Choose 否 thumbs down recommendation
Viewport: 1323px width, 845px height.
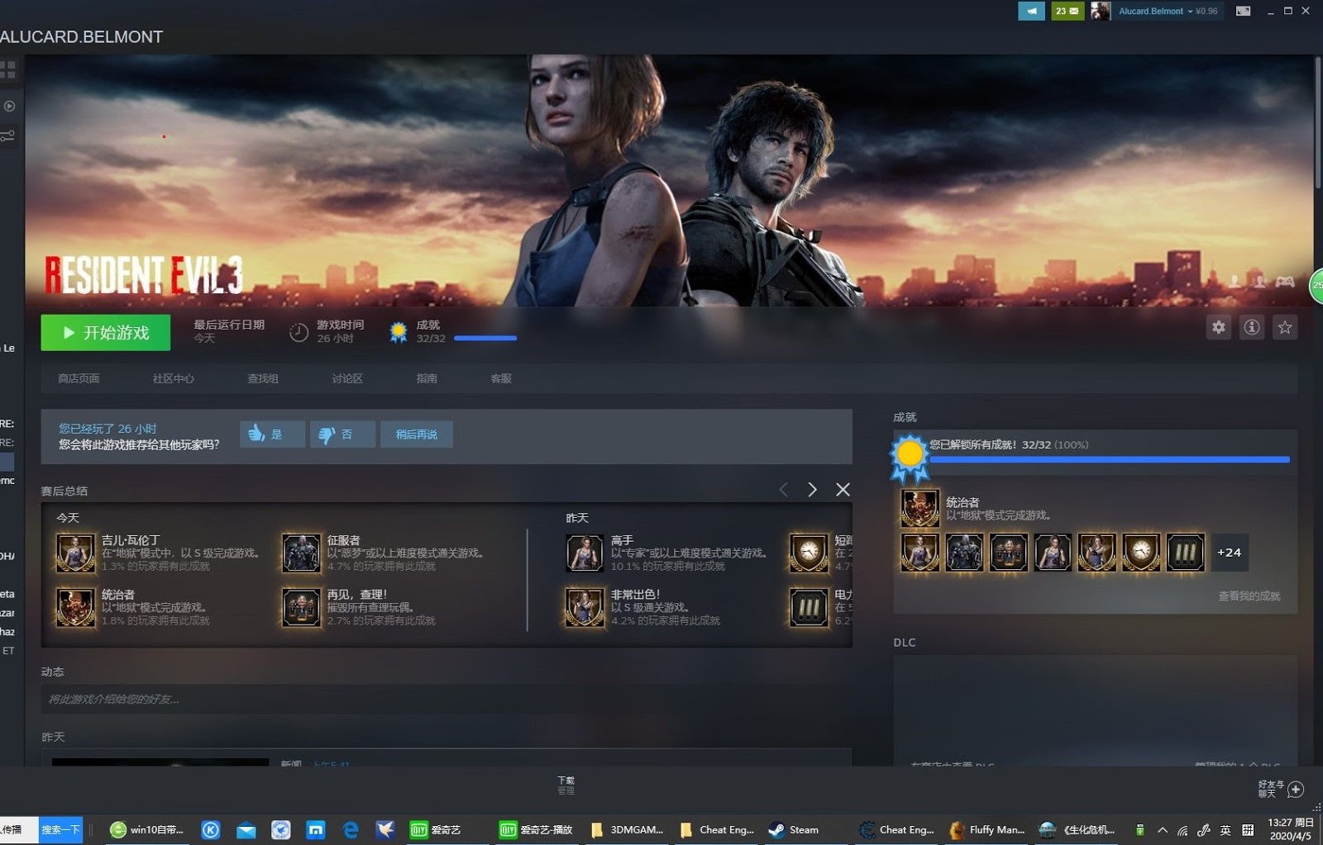(x=342, y=434)
